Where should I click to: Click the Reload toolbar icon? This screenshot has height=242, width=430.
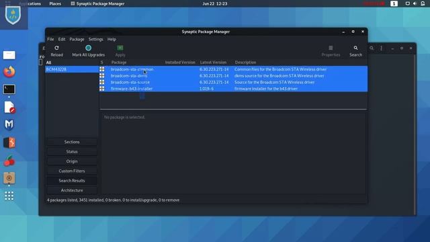(56, 48)
